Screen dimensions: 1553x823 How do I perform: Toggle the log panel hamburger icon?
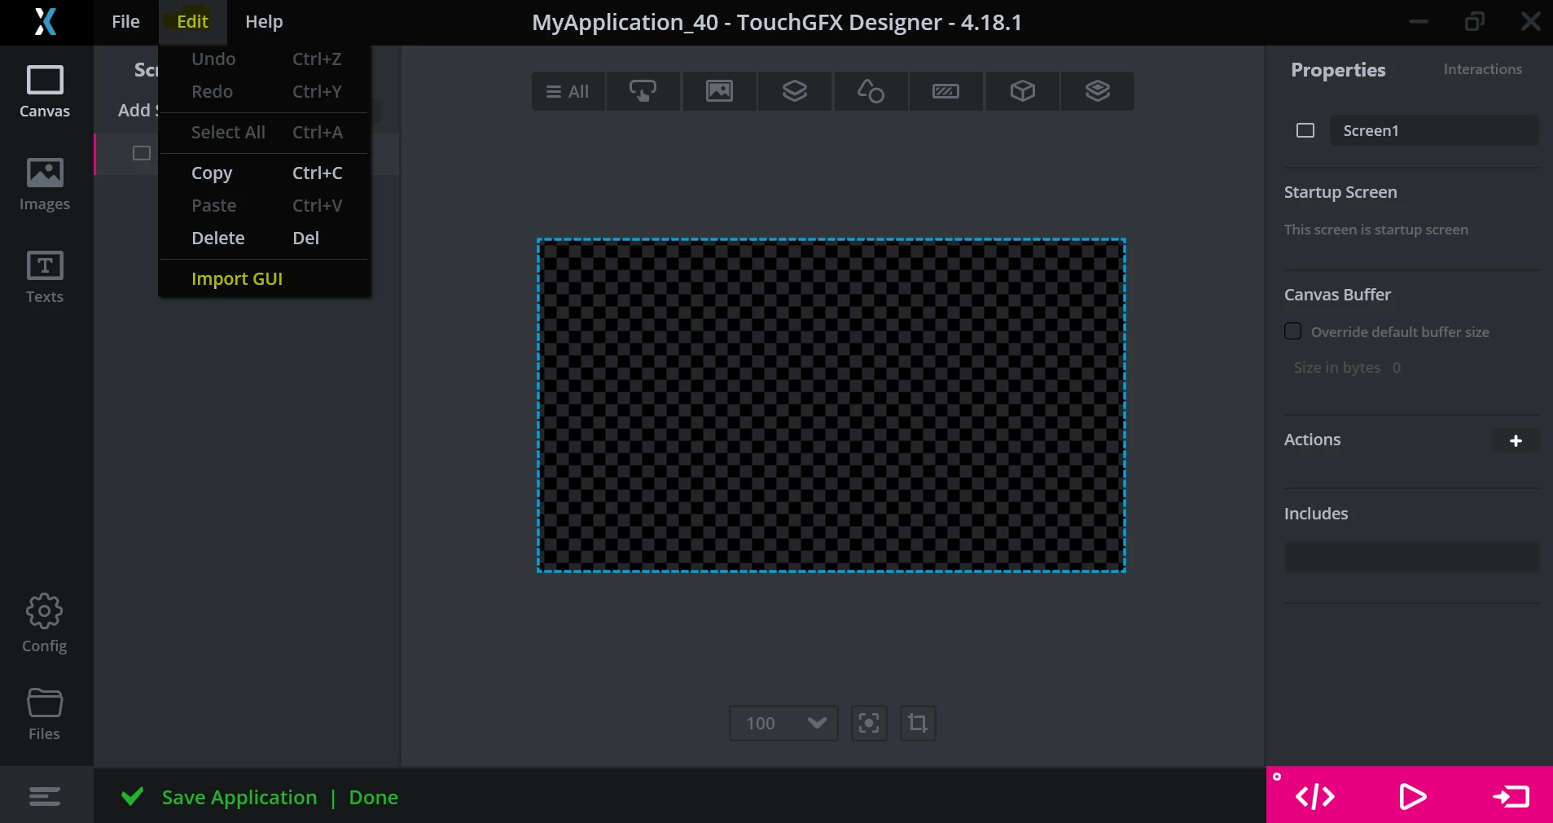click(45, 796)
